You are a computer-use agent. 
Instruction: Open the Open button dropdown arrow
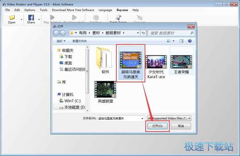[21, 19]
